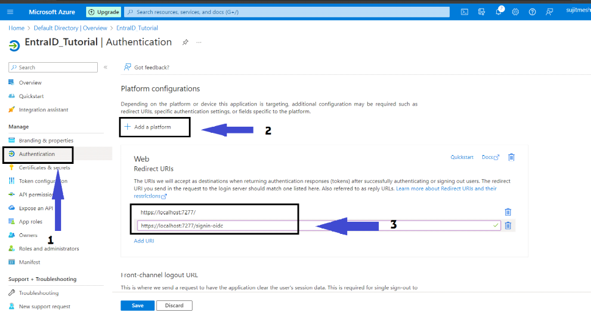This screenshot has width=591, height=315.
Task: Click the Upgrade button in header
Action: (x=103, y=12)
